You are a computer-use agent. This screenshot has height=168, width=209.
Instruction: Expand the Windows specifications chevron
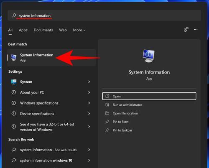point(89,103)
